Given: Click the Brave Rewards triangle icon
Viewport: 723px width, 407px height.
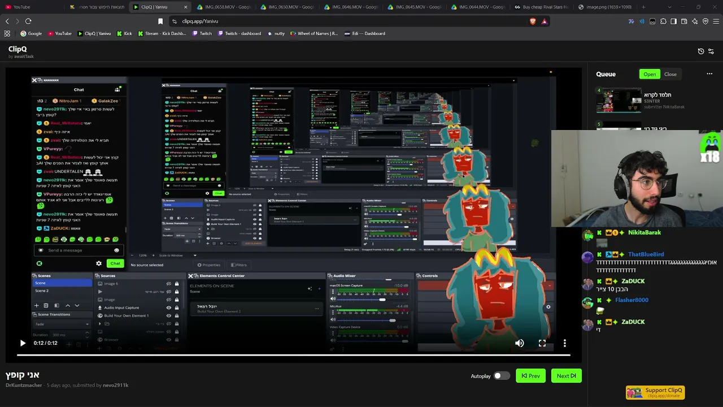Looking at the screenshot, I should click(x=544, y=21).
